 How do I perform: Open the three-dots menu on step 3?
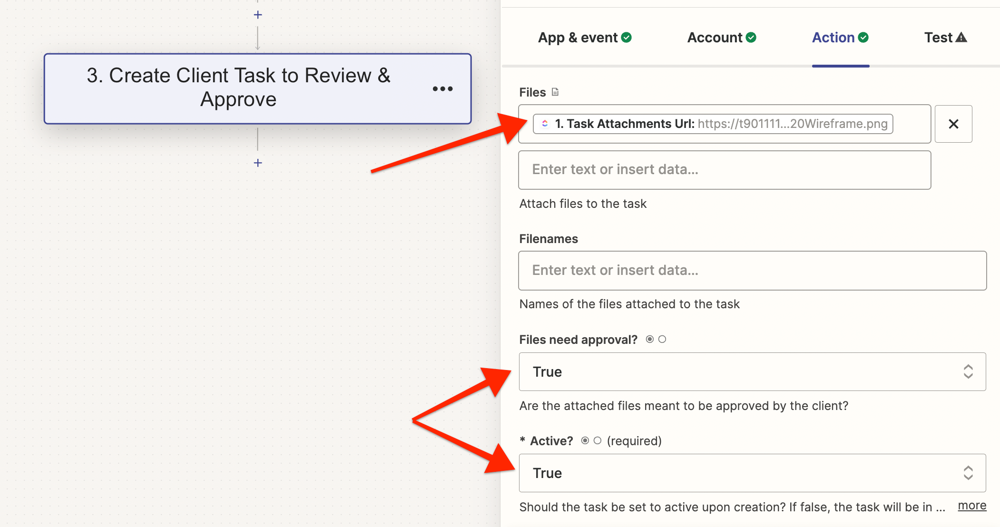tap(442, 88)
